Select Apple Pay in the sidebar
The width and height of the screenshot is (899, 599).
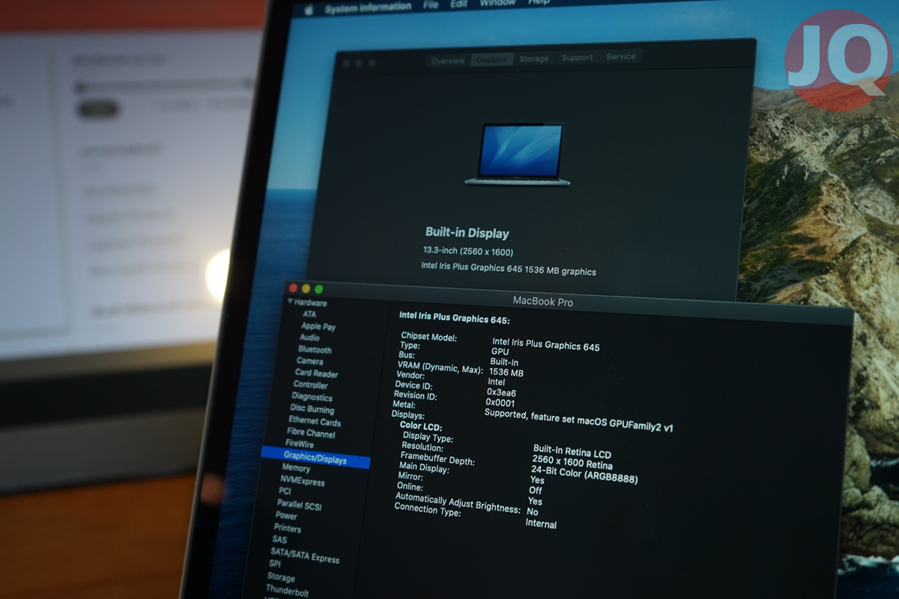tap(318, 326)
